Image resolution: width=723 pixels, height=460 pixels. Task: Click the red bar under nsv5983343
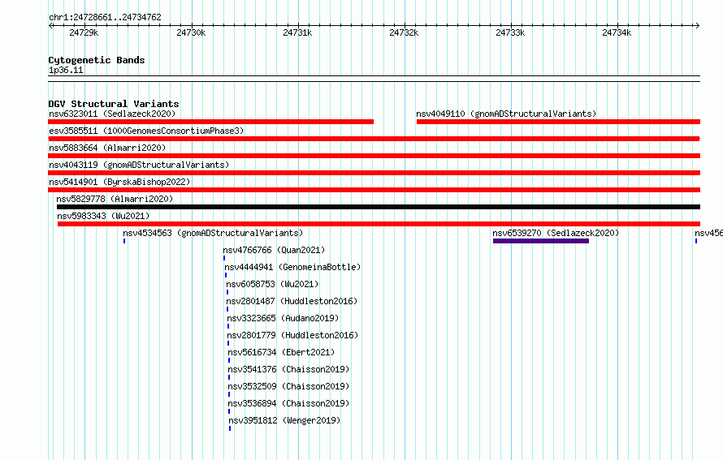379,224
